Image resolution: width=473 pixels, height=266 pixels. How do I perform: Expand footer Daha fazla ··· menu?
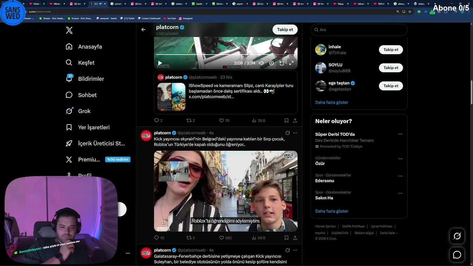click(389, 233)
